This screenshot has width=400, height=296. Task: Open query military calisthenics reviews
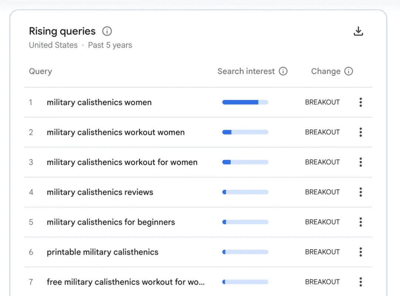[x=100, y=192]
